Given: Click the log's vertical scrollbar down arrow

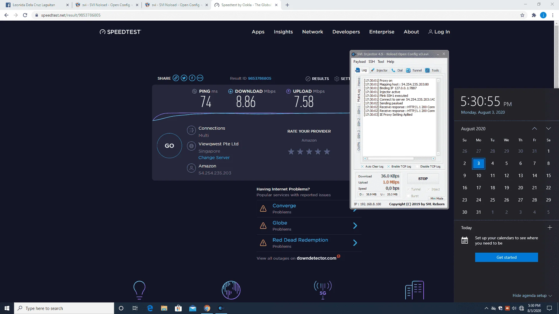Looking at the screenshot, I should click(x=438, y=154).
